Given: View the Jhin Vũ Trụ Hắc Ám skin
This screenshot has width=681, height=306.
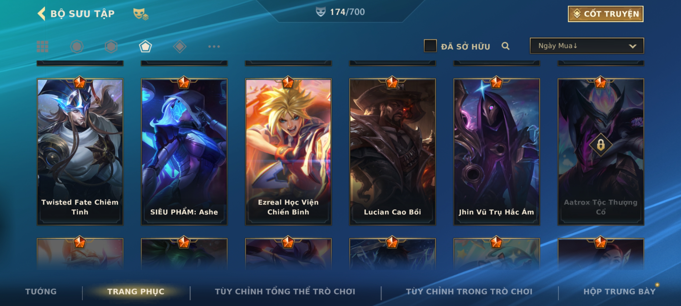Looking at the screenshot, I should coord(497,152).
